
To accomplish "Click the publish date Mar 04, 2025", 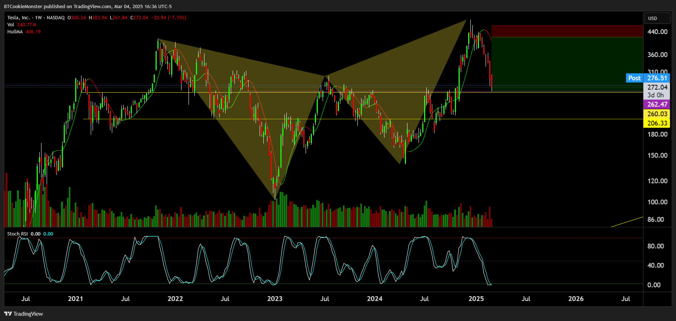I will point(129,6).
